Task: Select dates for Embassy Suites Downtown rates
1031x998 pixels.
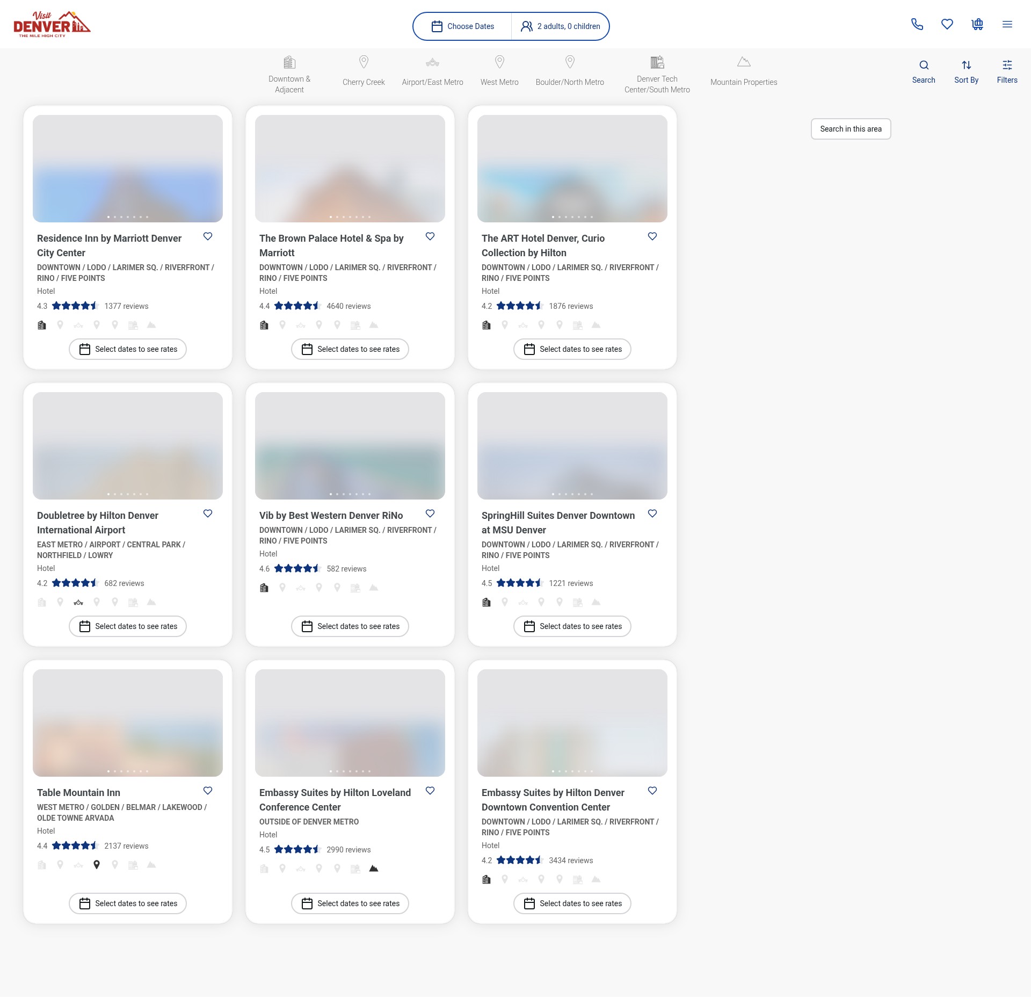Action: click(572, 903)
